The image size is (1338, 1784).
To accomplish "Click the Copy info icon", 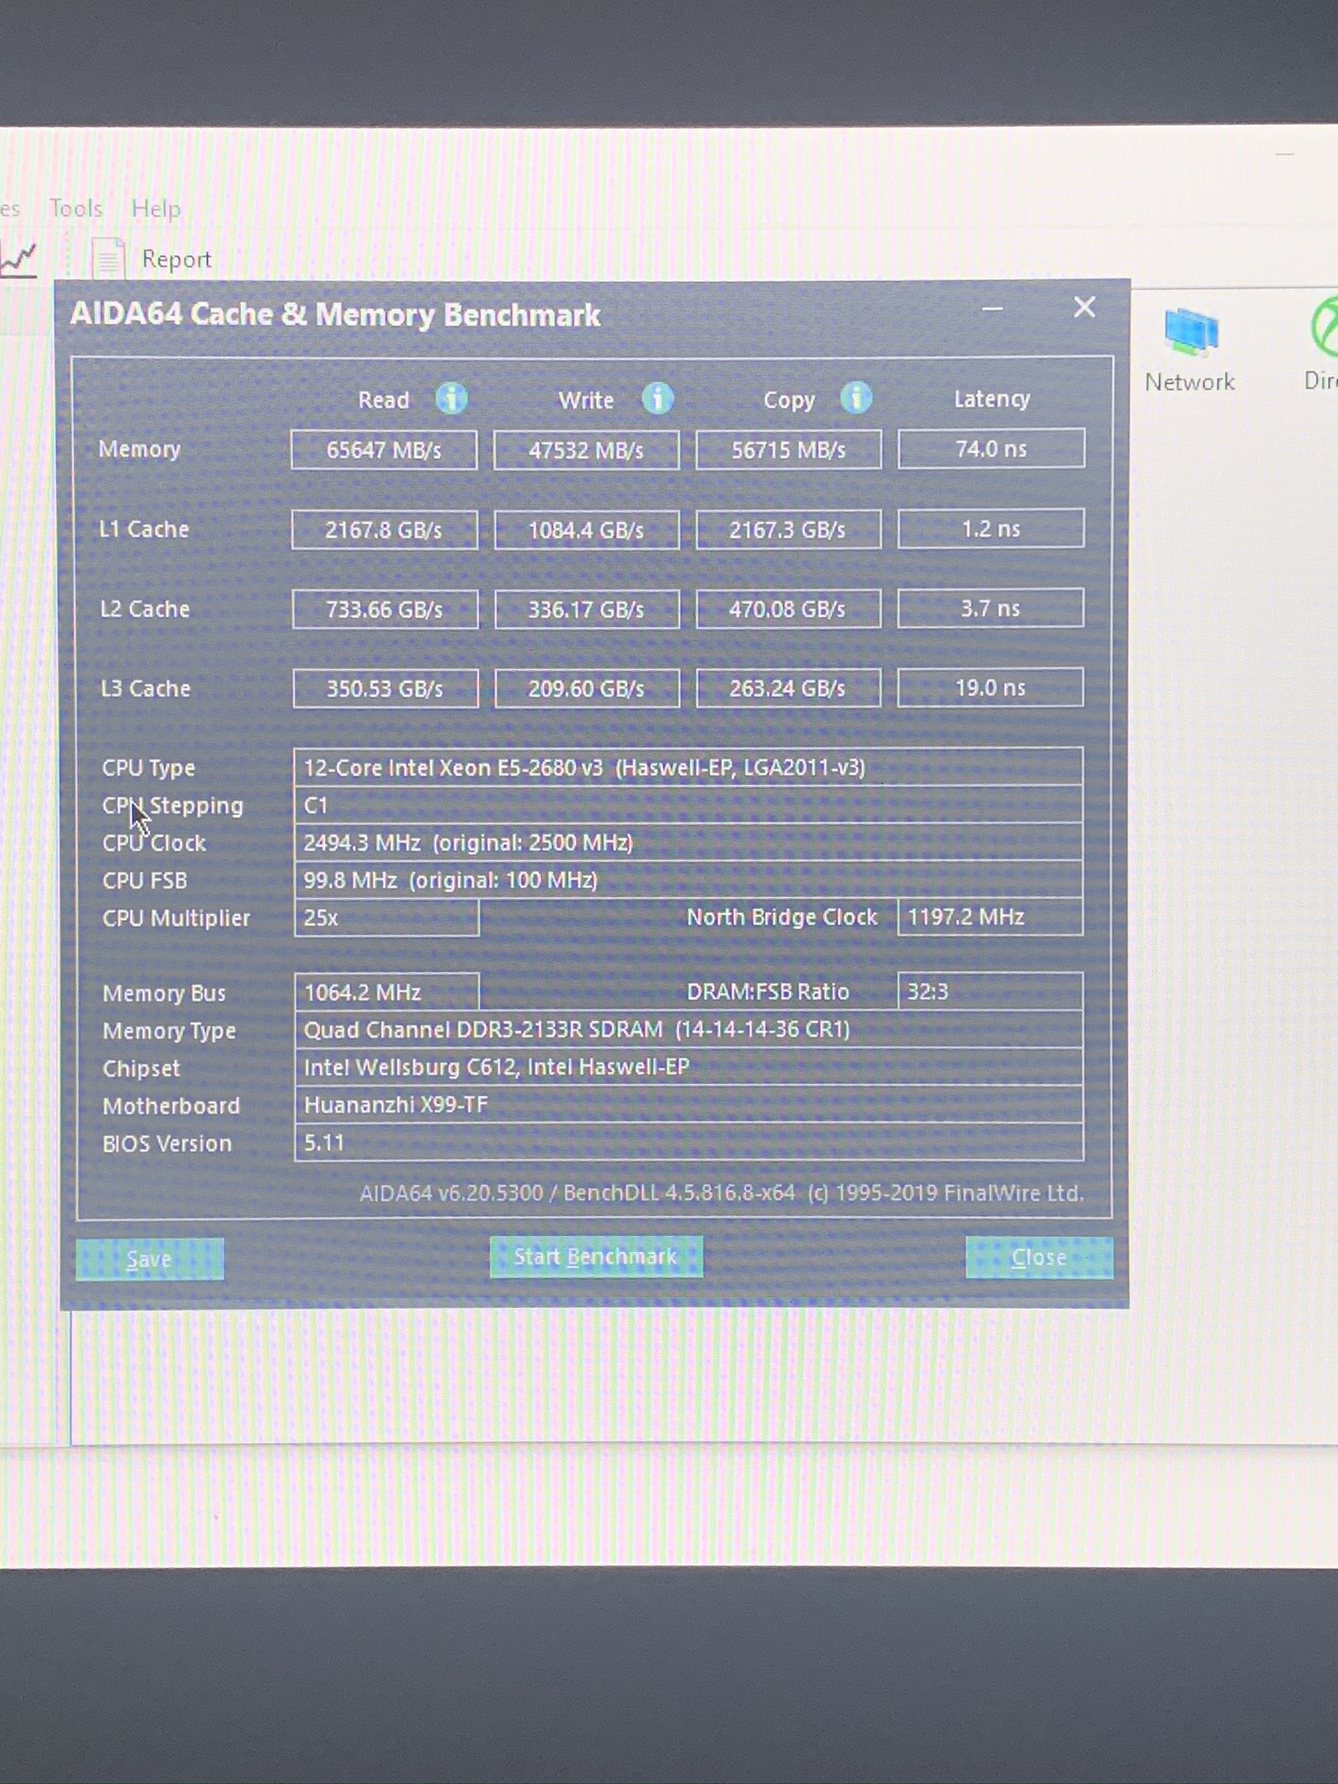I will coord(856,398).
